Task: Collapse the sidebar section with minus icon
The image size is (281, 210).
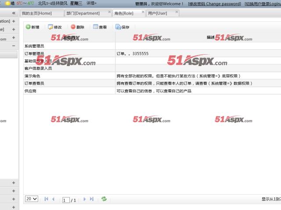Action: tap(14, 45)
